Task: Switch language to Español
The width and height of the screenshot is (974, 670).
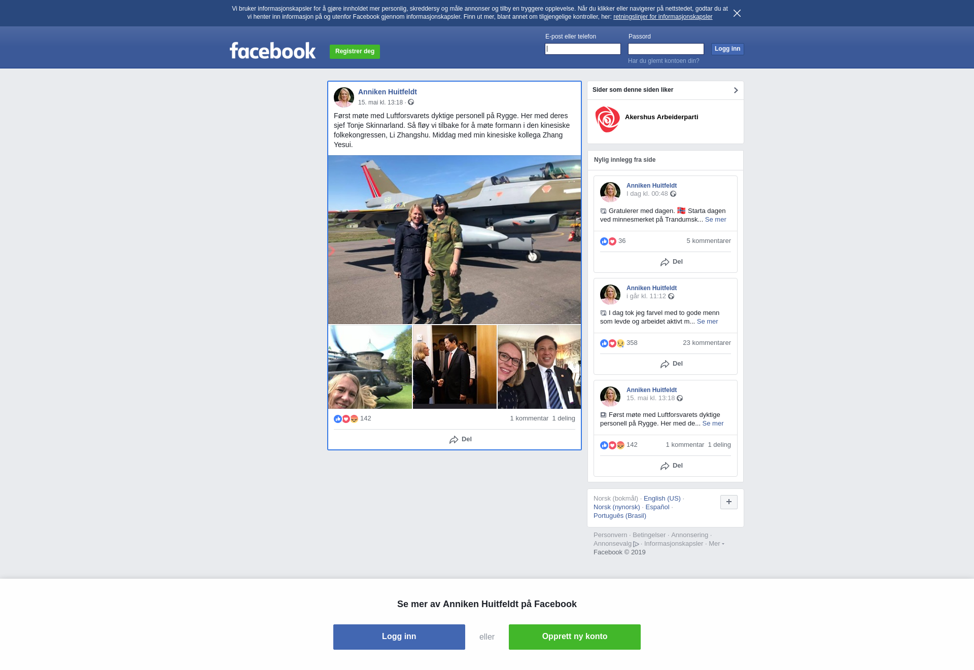Action: tap(657, 507)
